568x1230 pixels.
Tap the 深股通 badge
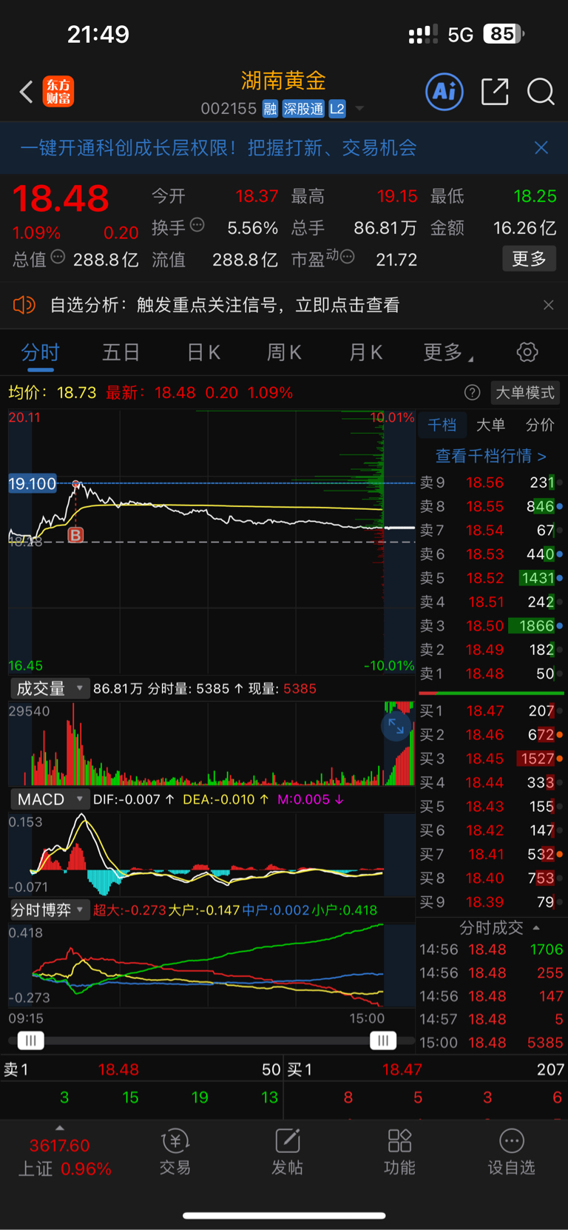click(303, 109)
